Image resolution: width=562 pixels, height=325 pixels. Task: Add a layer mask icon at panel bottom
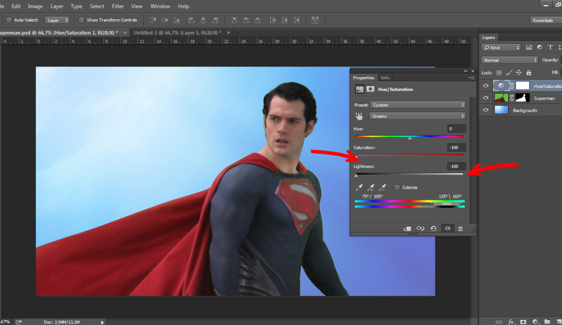point(523,322)
